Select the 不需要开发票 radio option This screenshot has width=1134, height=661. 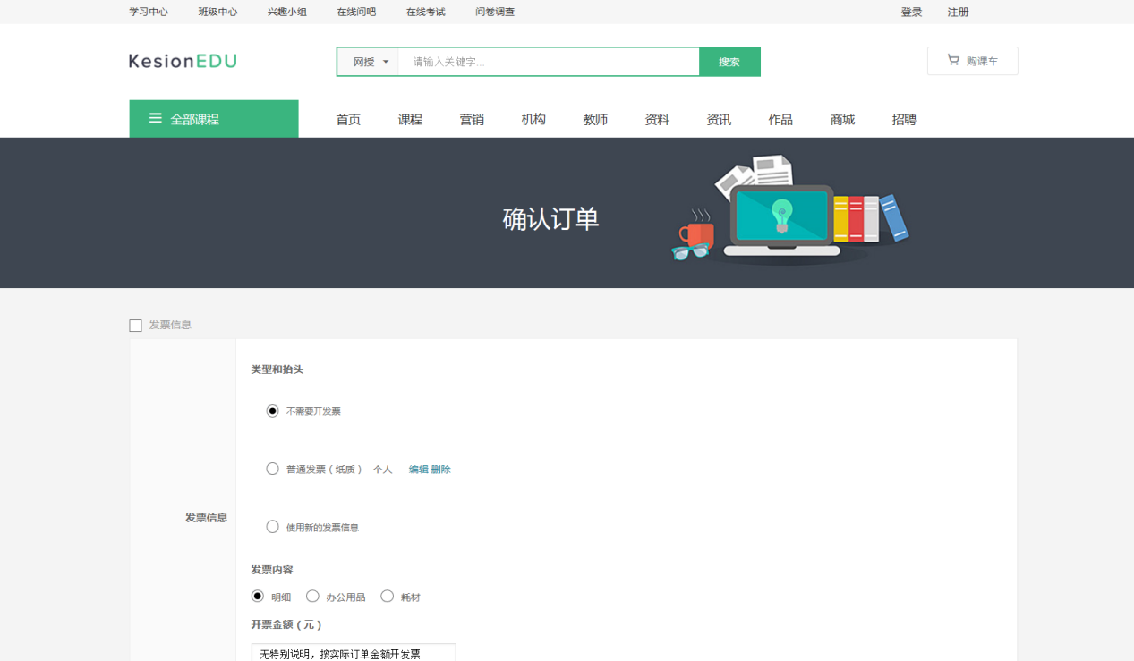272,411
